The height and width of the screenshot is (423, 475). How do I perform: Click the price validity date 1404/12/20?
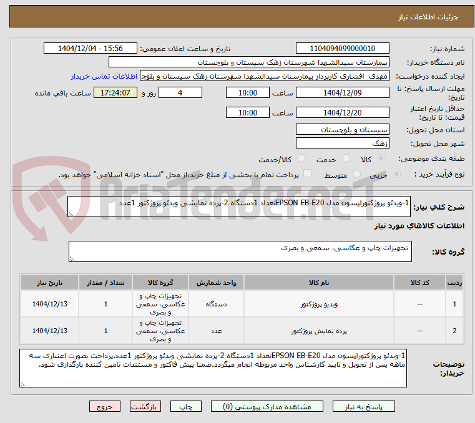pos(343,113)
